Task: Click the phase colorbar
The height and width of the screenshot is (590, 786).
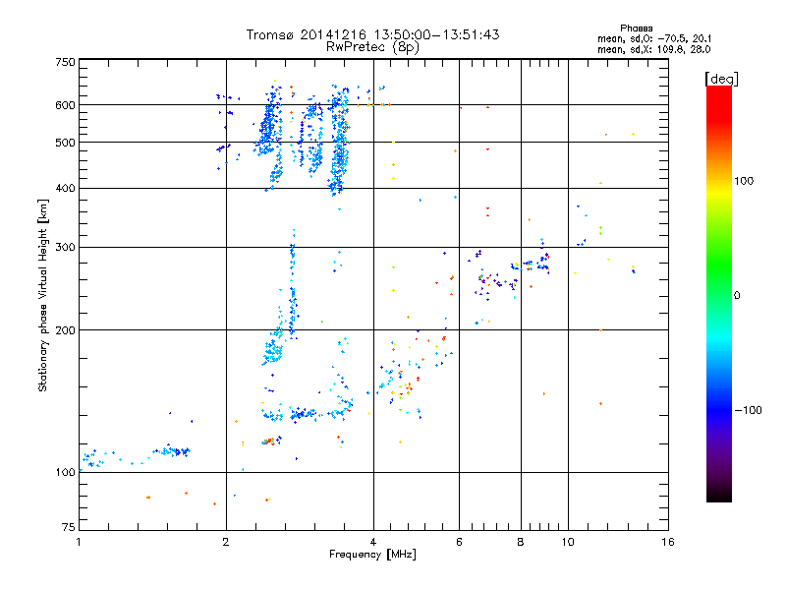Action: click(719, 294)
